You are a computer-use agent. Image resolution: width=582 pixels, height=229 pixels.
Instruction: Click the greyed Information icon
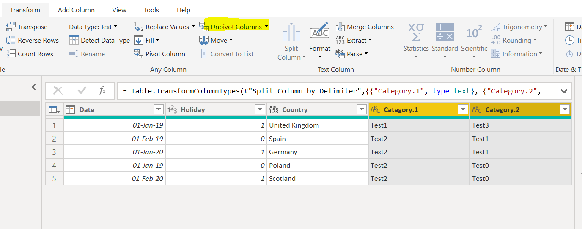496,54
